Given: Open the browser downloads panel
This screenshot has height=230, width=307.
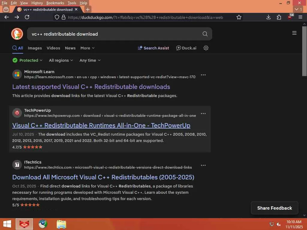Looking at the screenshot, I should pyautogui.click(x=269, y=17).
